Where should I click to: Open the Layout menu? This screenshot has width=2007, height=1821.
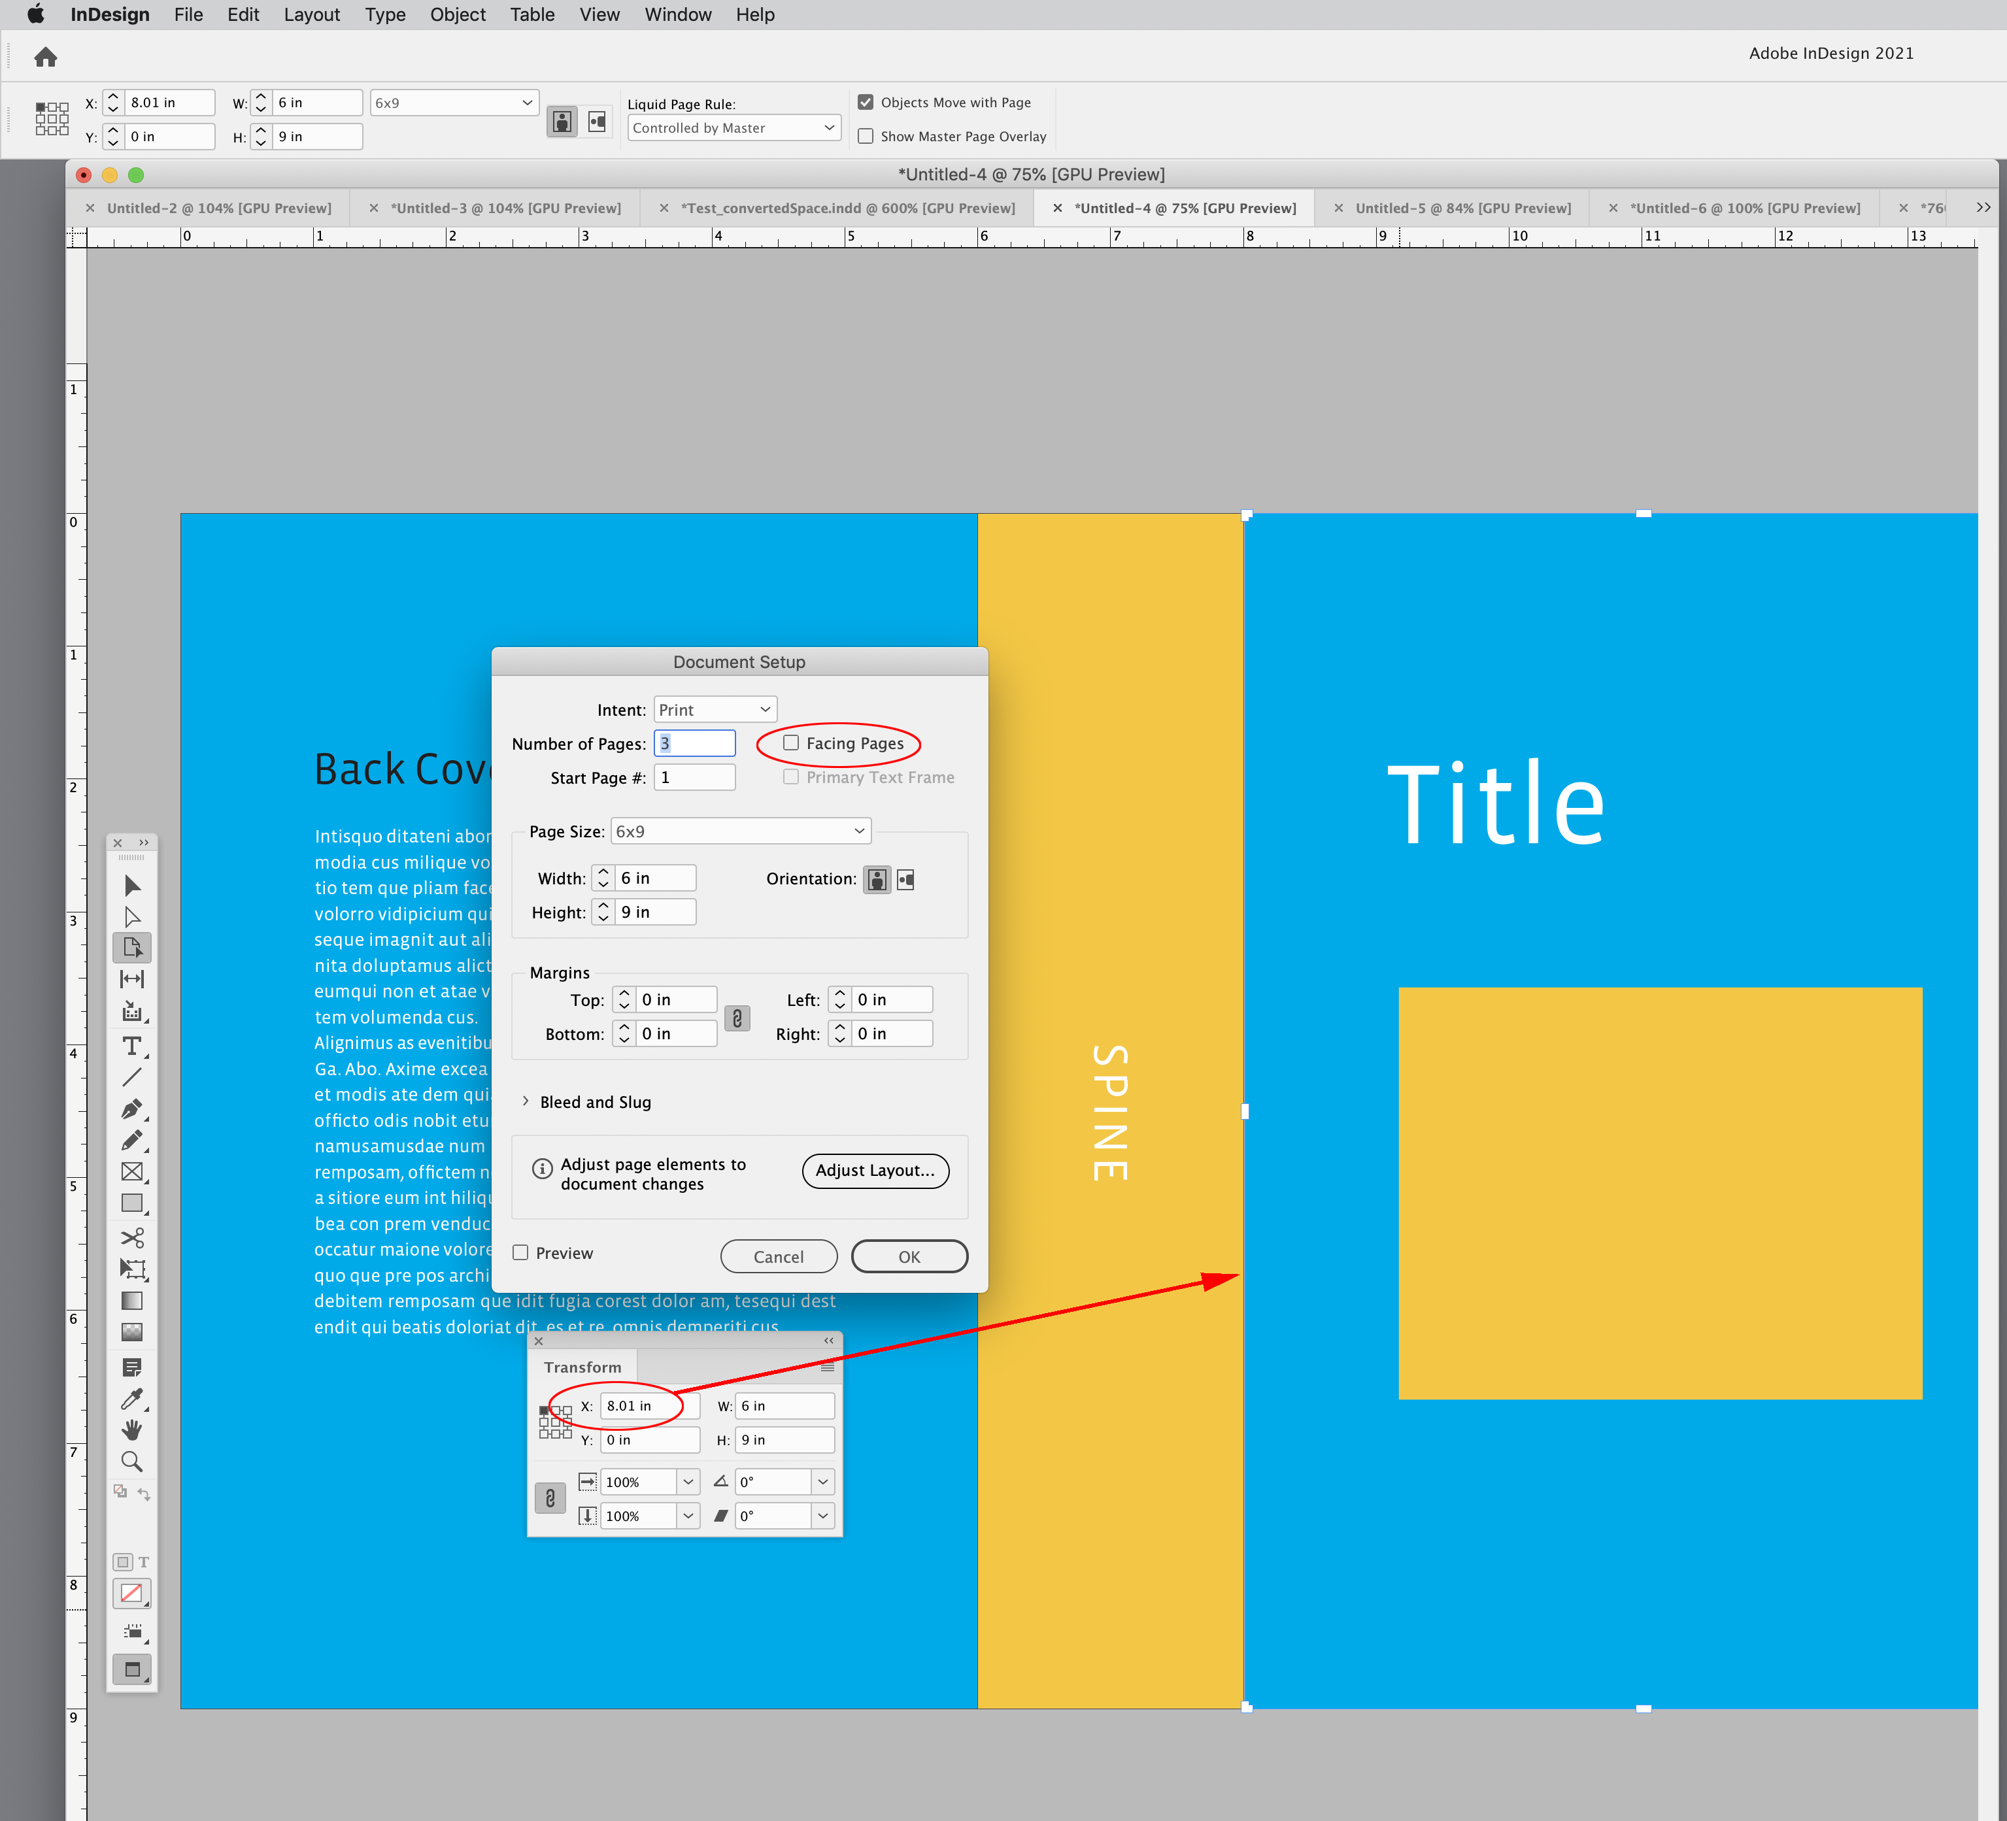pyautogui.click(x=312, y=14)
